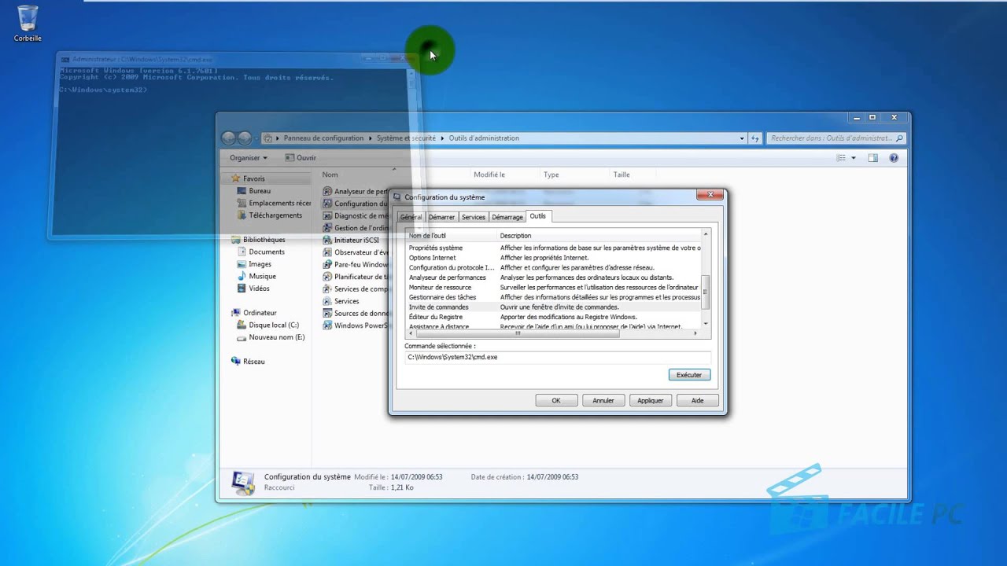Confirm with the OK button
Viewport: 1007px width, 566px height.
tap(556, 401)
